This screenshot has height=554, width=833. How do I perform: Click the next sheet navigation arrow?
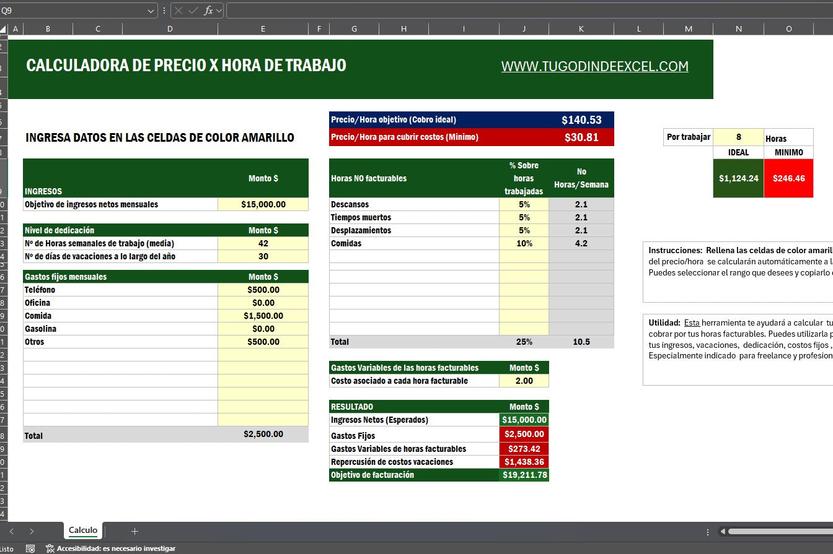click(32, 530)
